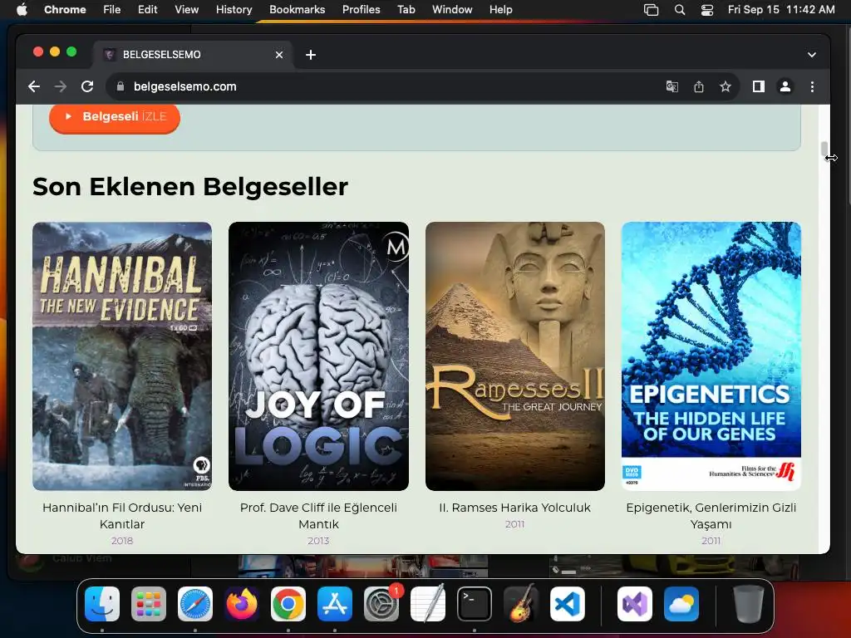Open App Store from the Dock

(x=335, y=604)
